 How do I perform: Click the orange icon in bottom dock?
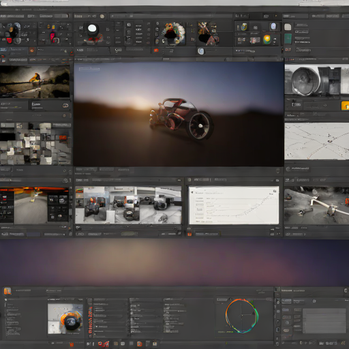pos(139,344)
